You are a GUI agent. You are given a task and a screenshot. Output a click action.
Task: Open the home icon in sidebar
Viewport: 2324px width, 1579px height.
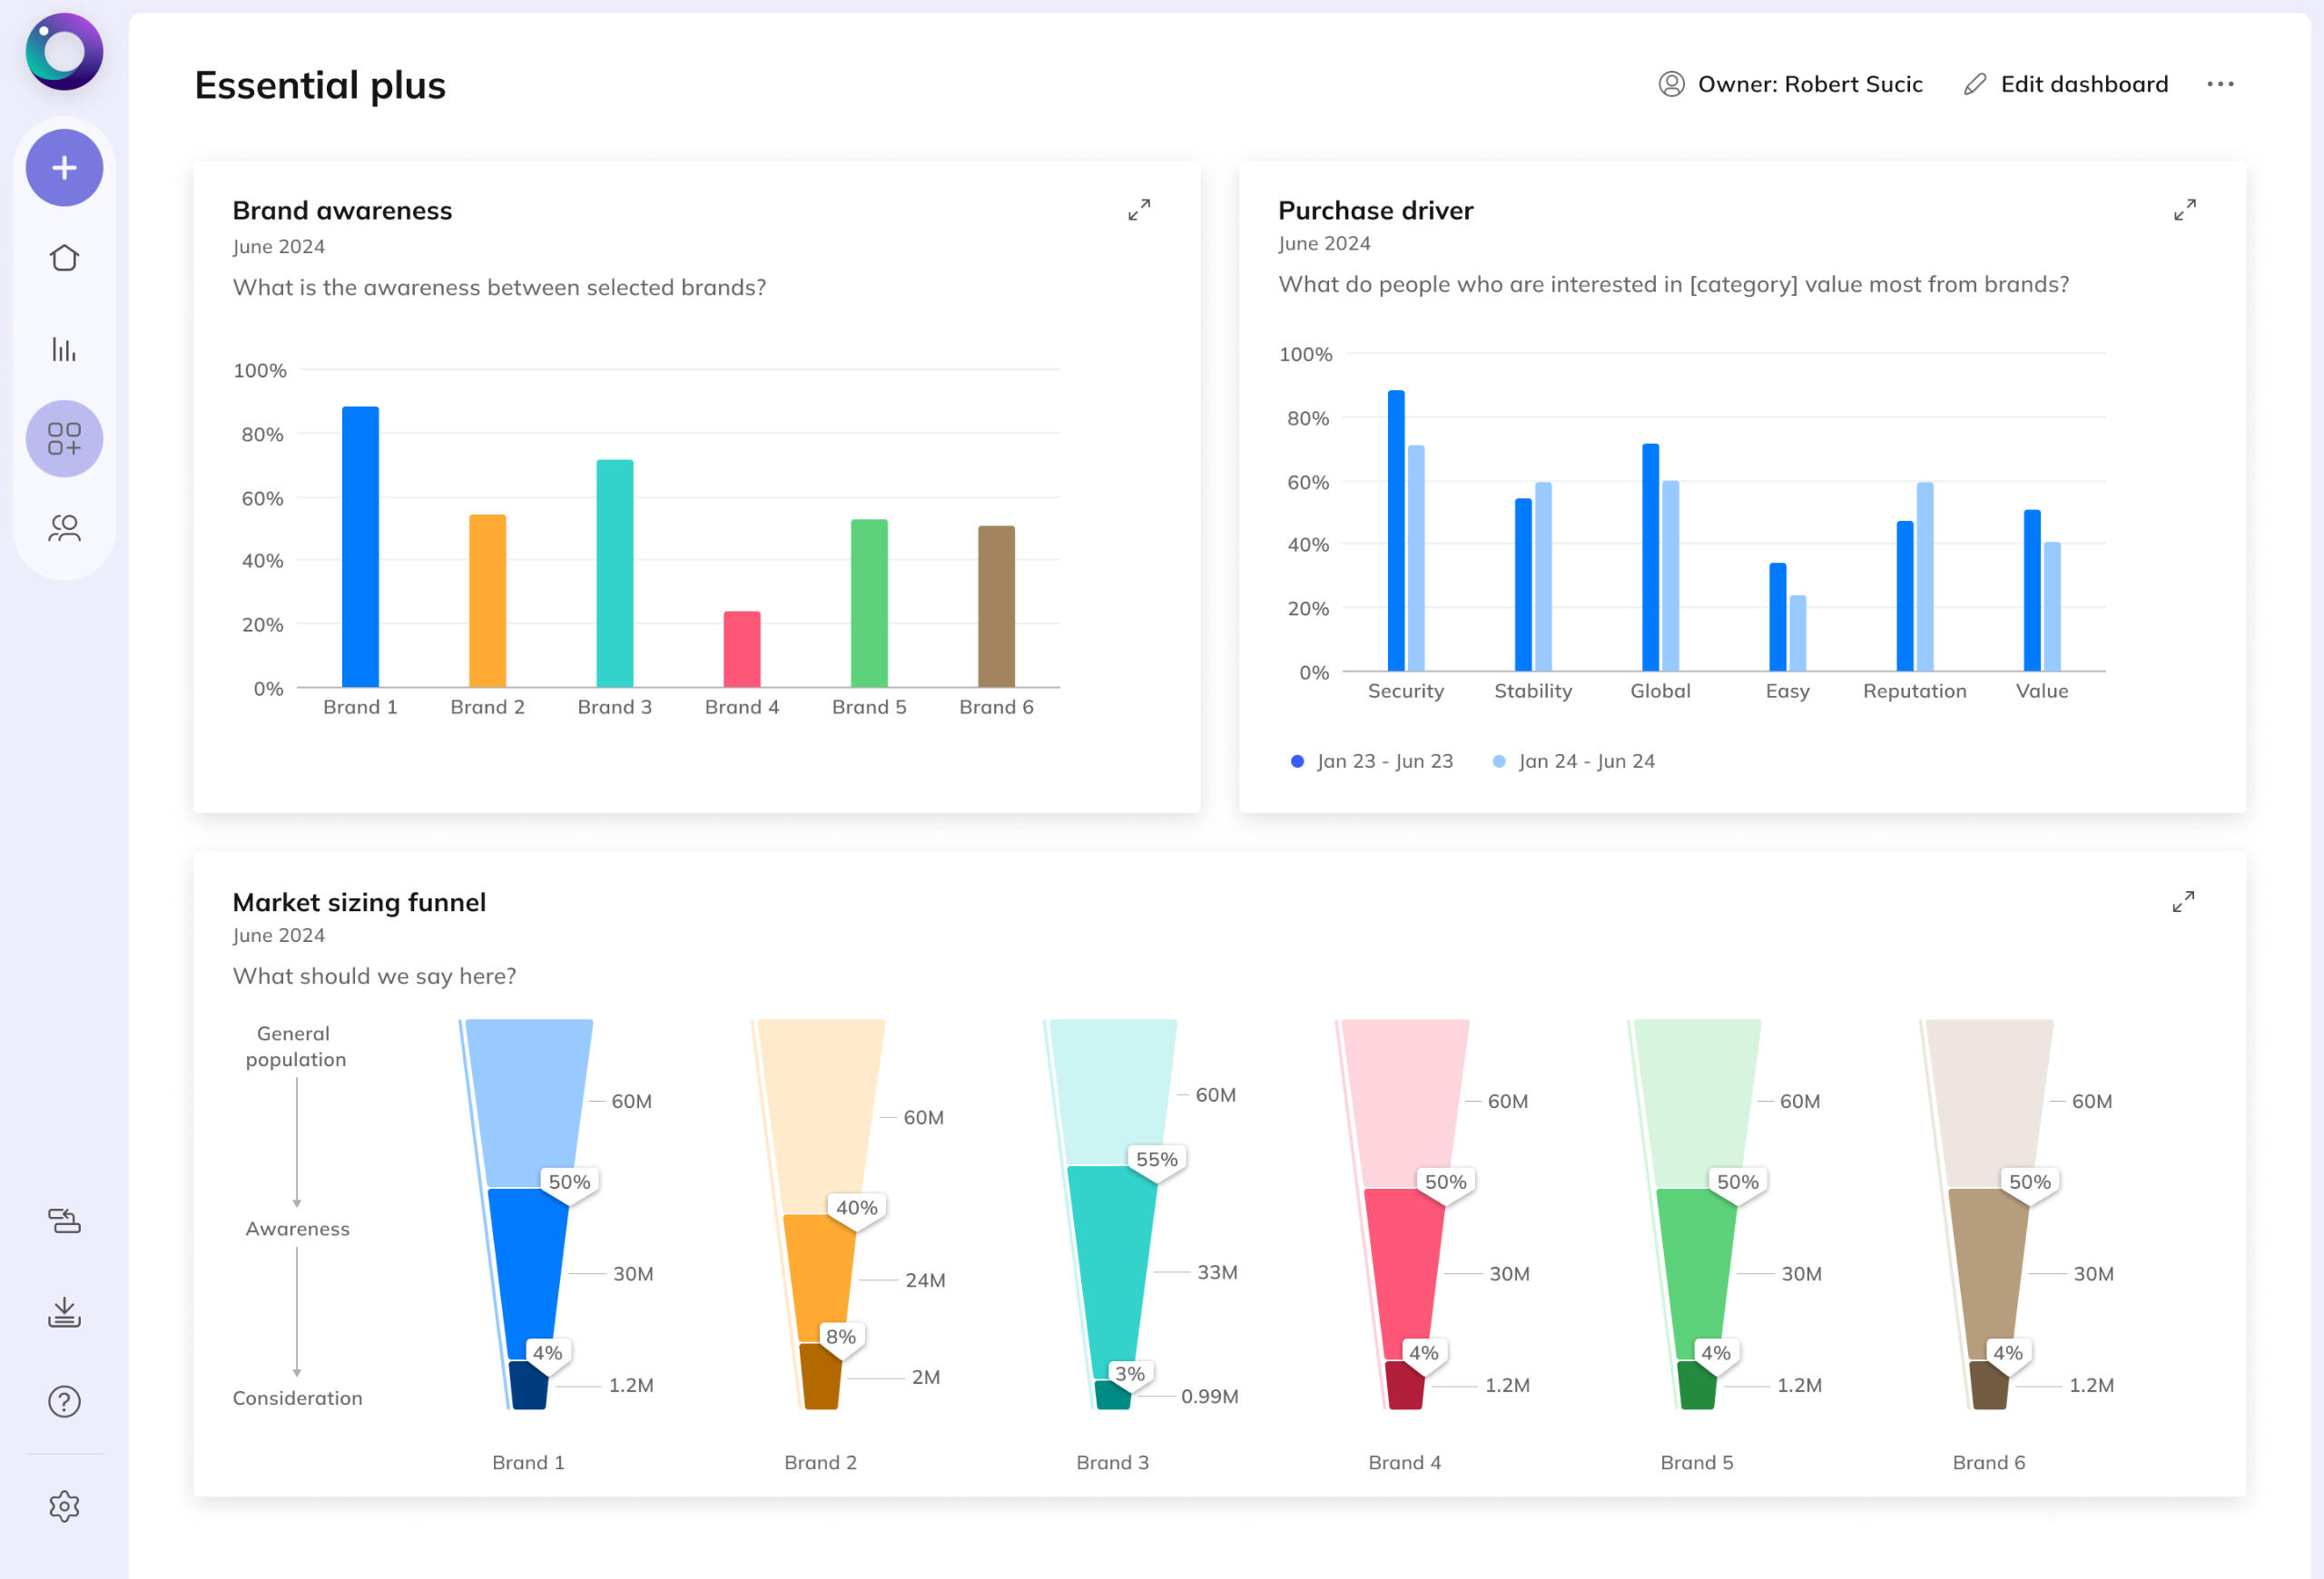click(64, 258)
